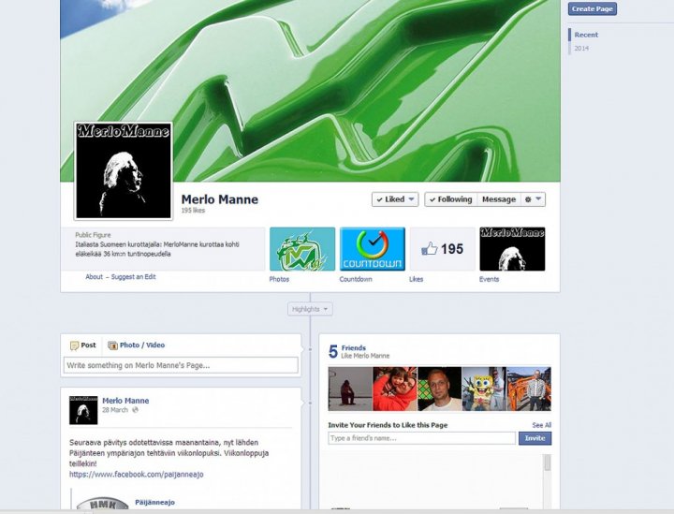Screen dimensions: 674x514
Task: Toggle the Liked button with checkmark
Action: pos(394,199)
